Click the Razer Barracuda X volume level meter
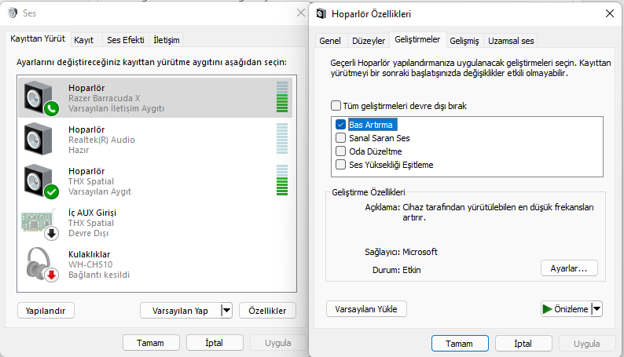The image size is (624, 357). (282, 97)
